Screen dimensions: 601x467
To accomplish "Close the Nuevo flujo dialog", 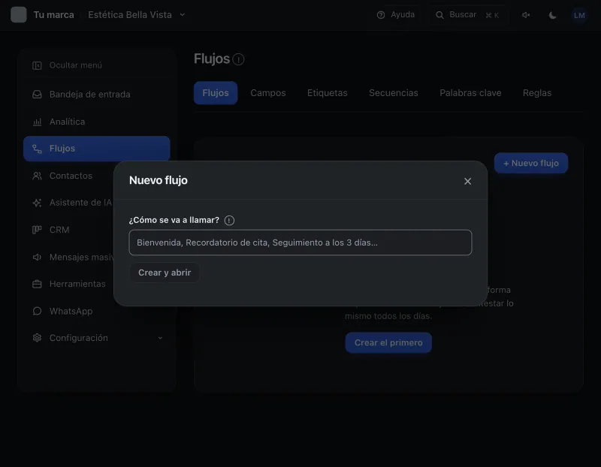I will coord(467,181).
